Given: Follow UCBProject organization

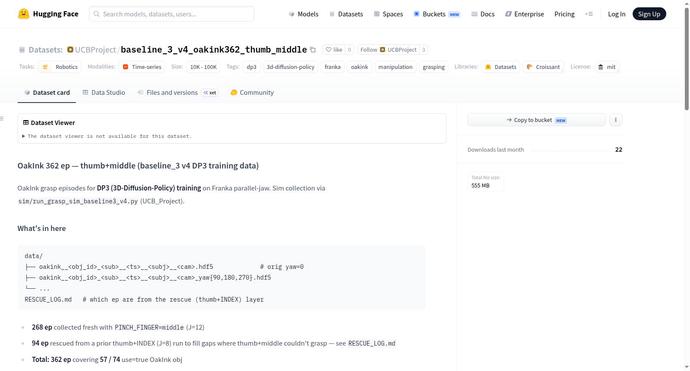Looking at the screenshot, I should (389, 50).
